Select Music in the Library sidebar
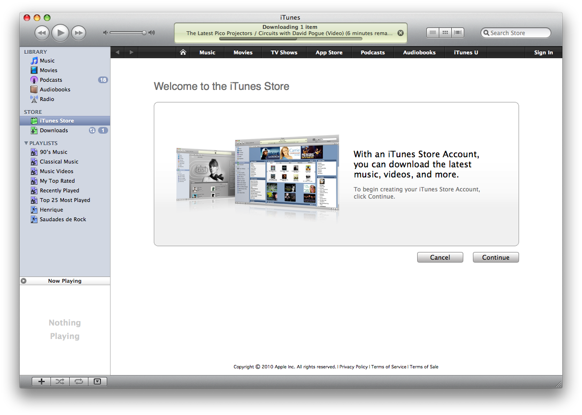 (65, 61)
